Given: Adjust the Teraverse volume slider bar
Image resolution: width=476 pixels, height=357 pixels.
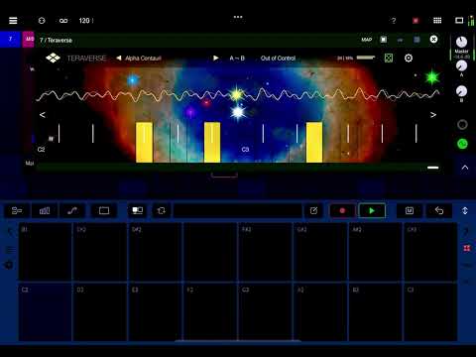Looking at the screenshot, I should tap(366, 58).
